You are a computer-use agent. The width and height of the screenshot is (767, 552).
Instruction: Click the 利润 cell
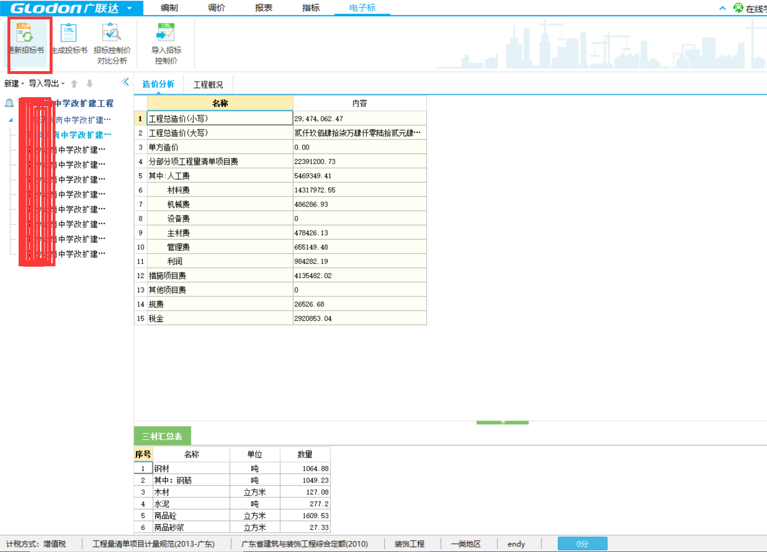click(220, 261)
